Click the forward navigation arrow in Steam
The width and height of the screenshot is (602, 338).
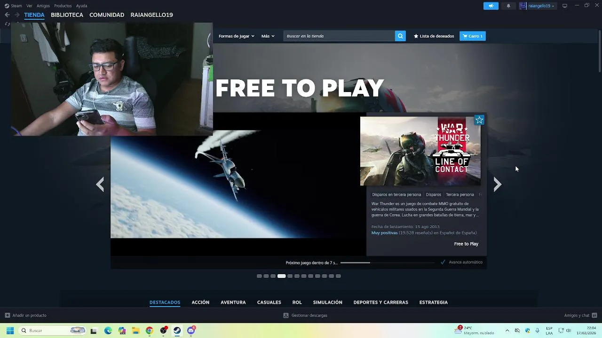(17, 15)
